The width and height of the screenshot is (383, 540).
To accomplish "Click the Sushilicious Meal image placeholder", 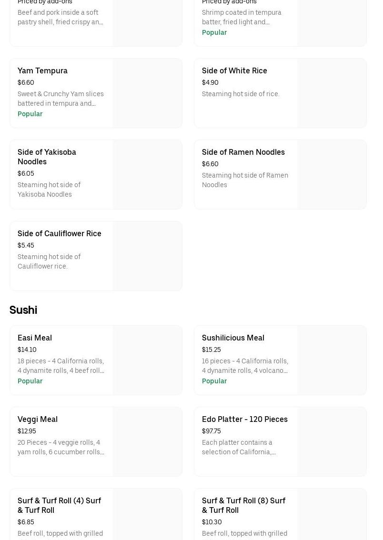I will pyautogui.click(x=332, y=360).
